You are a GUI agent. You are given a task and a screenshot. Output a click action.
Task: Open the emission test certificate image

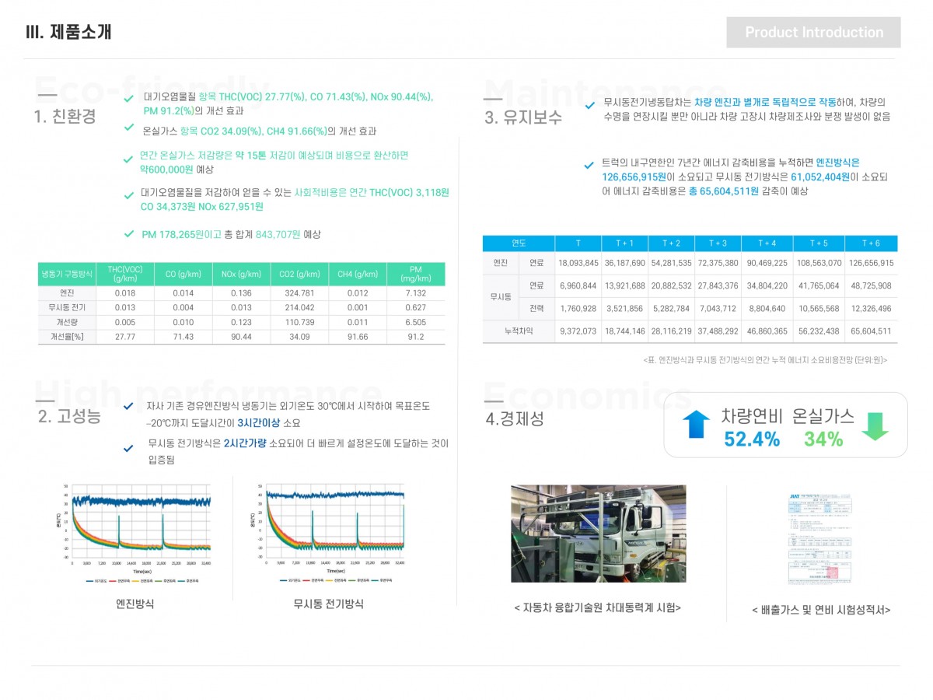click(x=819, y=538)
